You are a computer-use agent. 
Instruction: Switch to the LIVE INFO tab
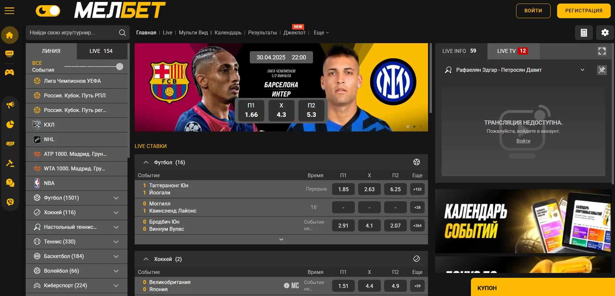[x=459, y=51]
